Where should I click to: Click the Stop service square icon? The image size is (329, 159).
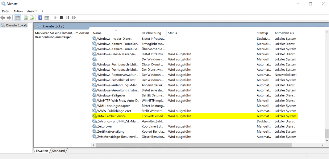point(62,18)
